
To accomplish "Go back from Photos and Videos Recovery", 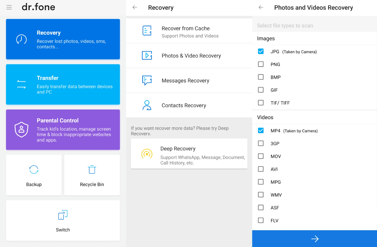I will point(261,8).
